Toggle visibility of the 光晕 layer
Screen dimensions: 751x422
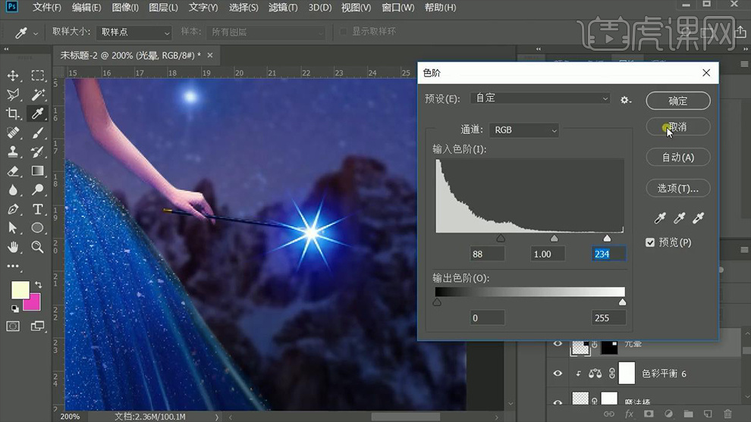tap(558, 343)
